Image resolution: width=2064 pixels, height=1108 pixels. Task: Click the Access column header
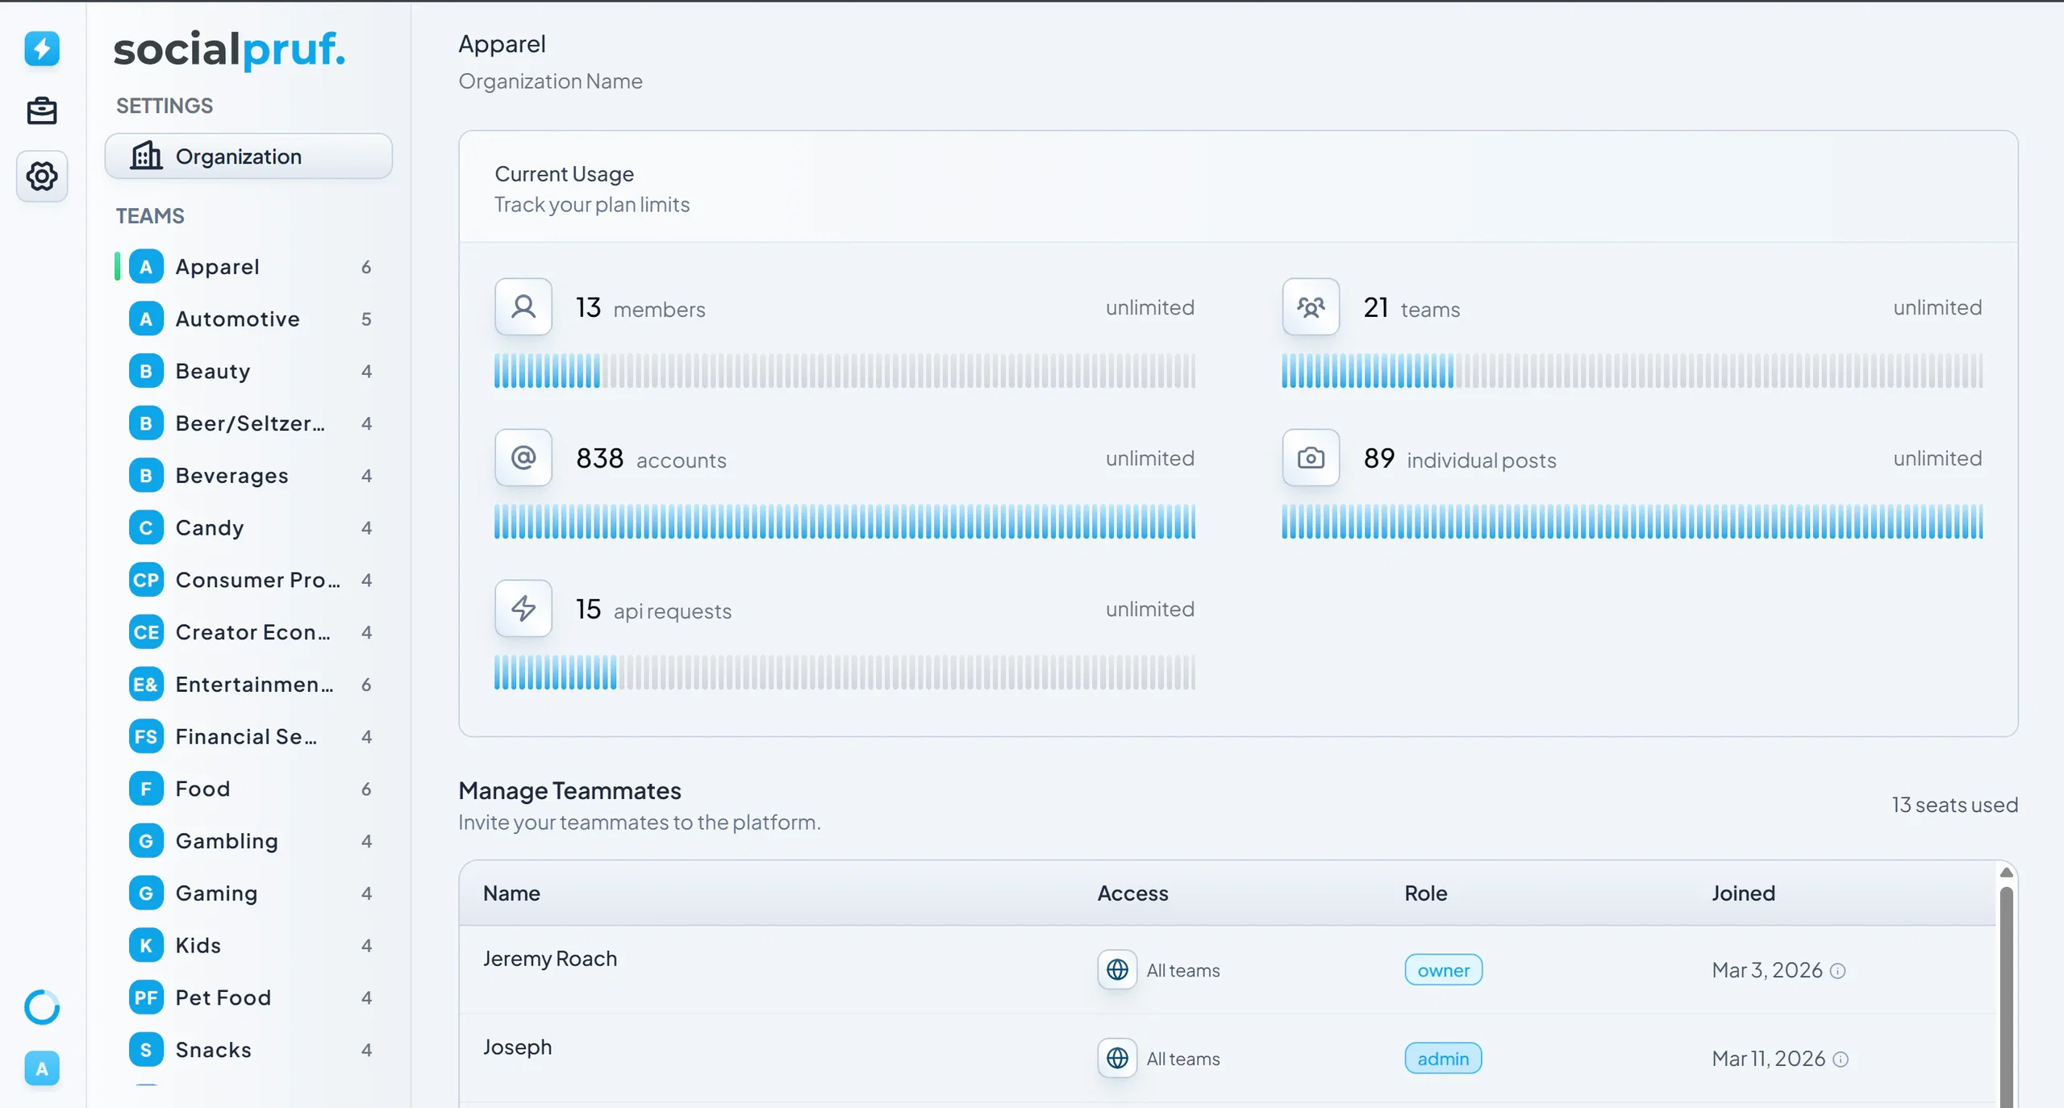coord(1132,893)
